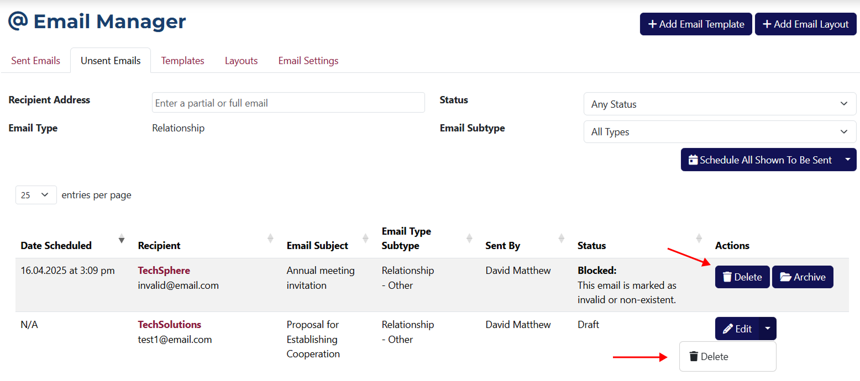Click the Add Email Layout button
860x381 pixels.
[805, 24]
